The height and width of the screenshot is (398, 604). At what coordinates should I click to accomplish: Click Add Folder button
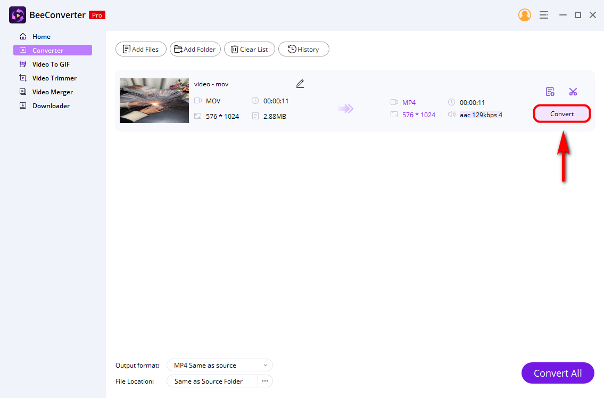pos(195,50)
